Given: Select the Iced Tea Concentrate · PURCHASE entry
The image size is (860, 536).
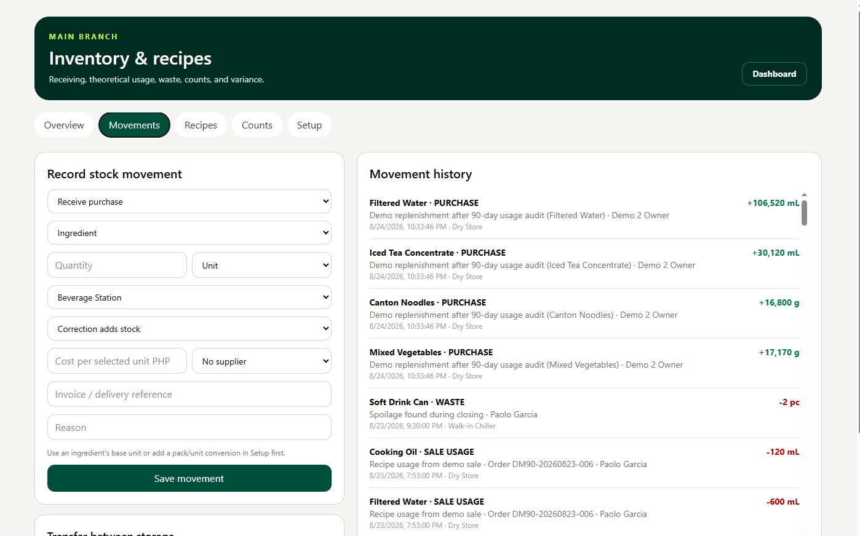Looking at the screenshot, I should pyautogui.click(x=584, y=264).
